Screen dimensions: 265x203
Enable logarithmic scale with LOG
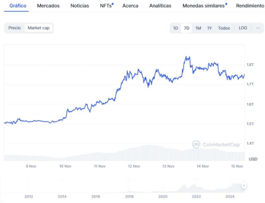(x=243, y=28)
